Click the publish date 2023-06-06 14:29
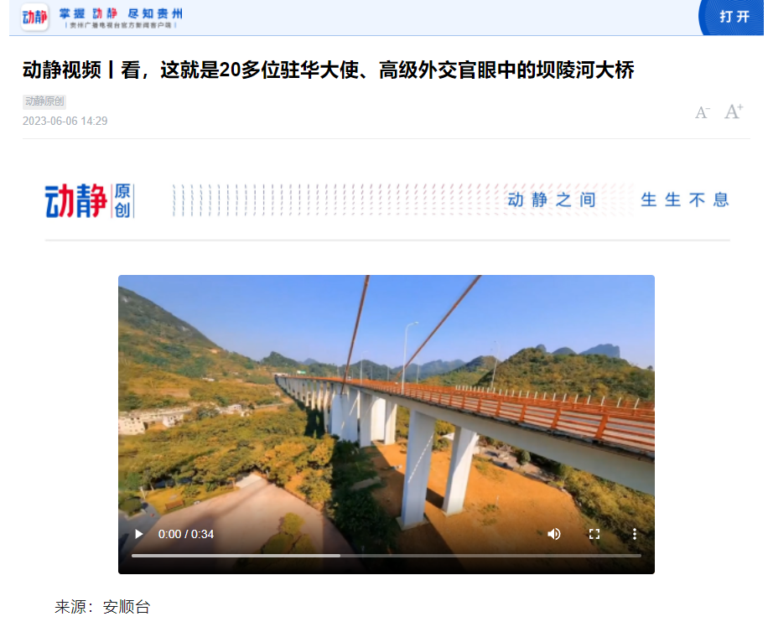This screenshot has width=768, height=627. 65,121
